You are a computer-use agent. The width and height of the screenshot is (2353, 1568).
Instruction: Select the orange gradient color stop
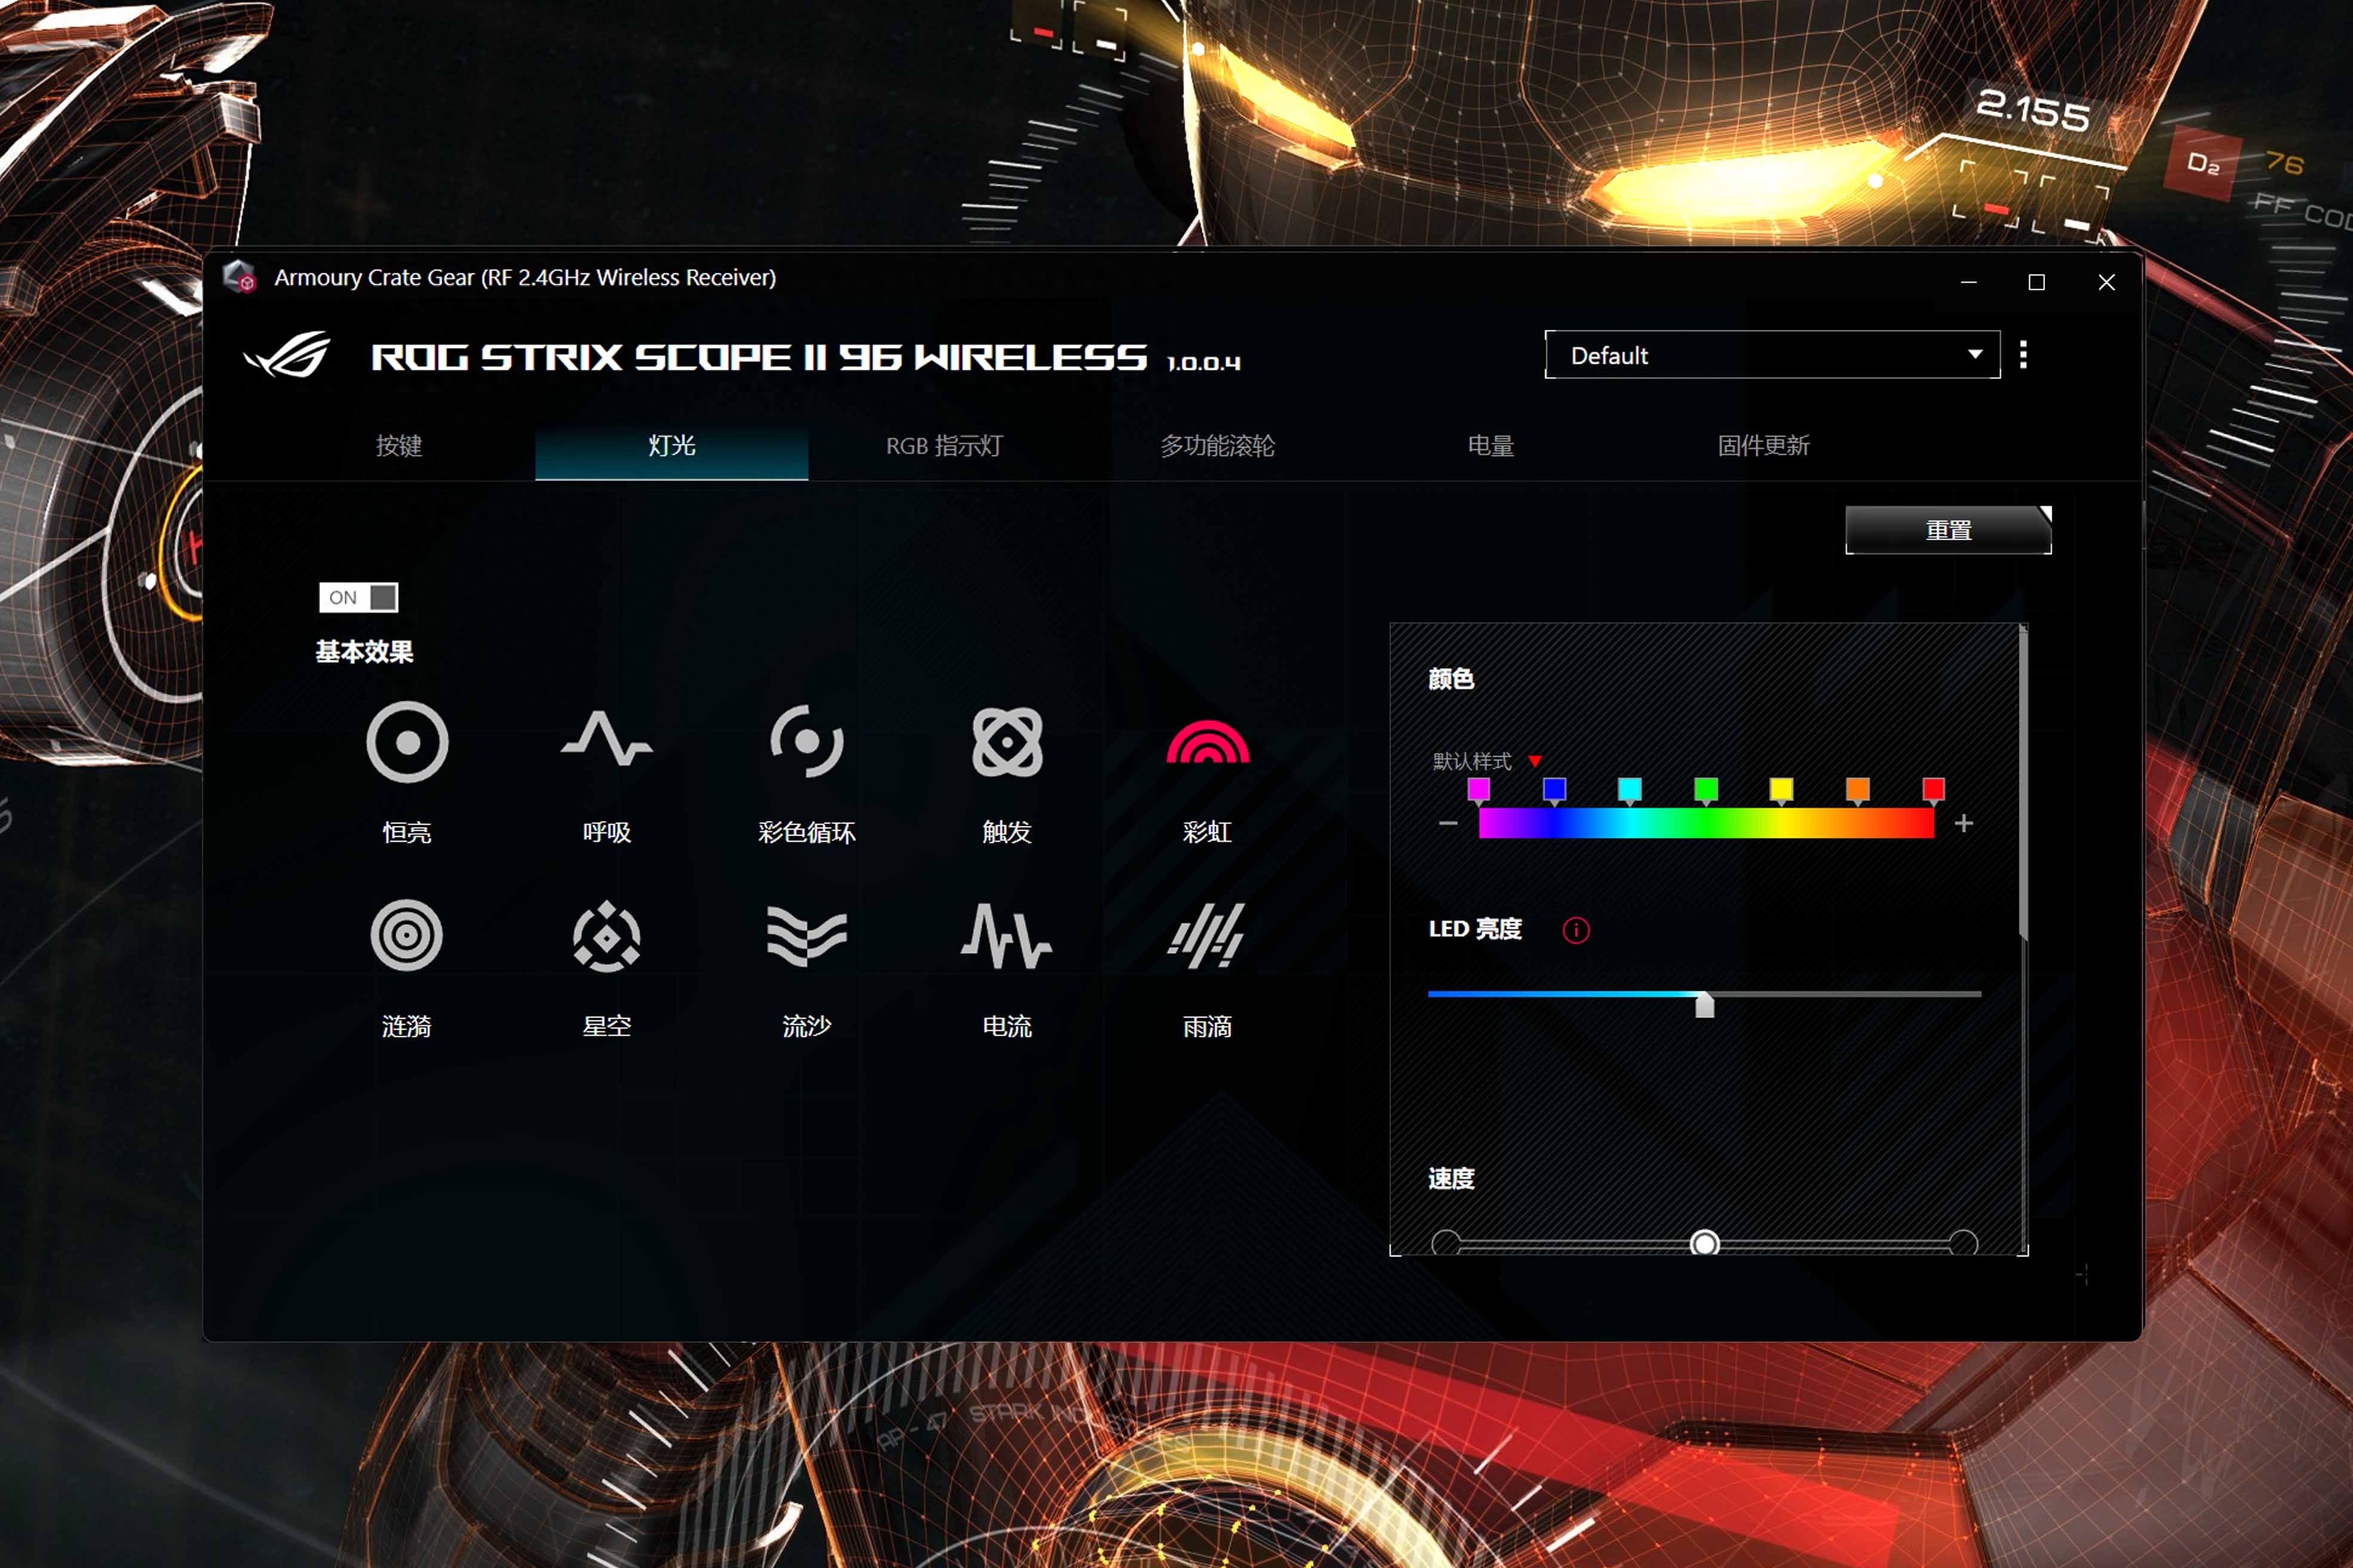[1858, 792]
